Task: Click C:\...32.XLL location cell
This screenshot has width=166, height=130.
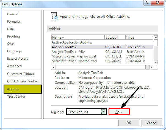Action: pos(114,47)
